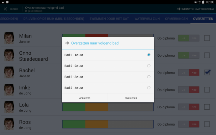Screen dimensions: 216x135
Task: Tap Milan Jansen's profile photo
Action: [9, 38]
